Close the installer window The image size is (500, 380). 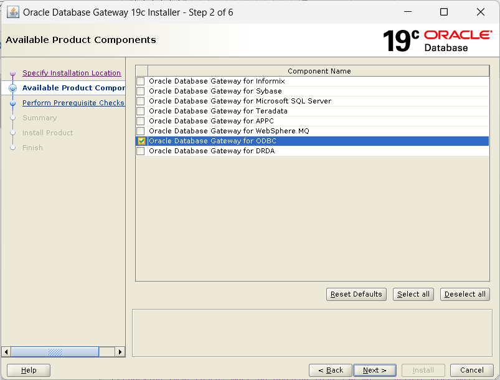[481, 12]
